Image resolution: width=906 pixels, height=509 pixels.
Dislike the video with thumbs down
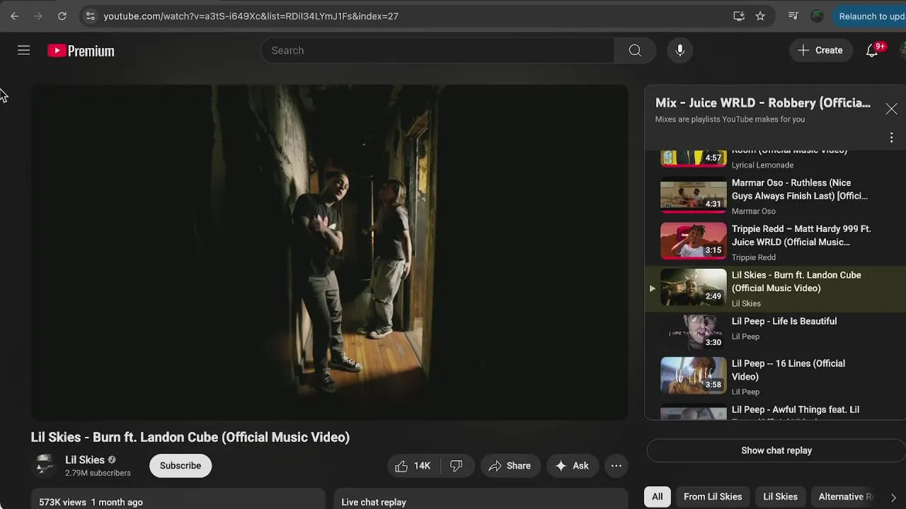pyautogui.click(x=457, y=465)
